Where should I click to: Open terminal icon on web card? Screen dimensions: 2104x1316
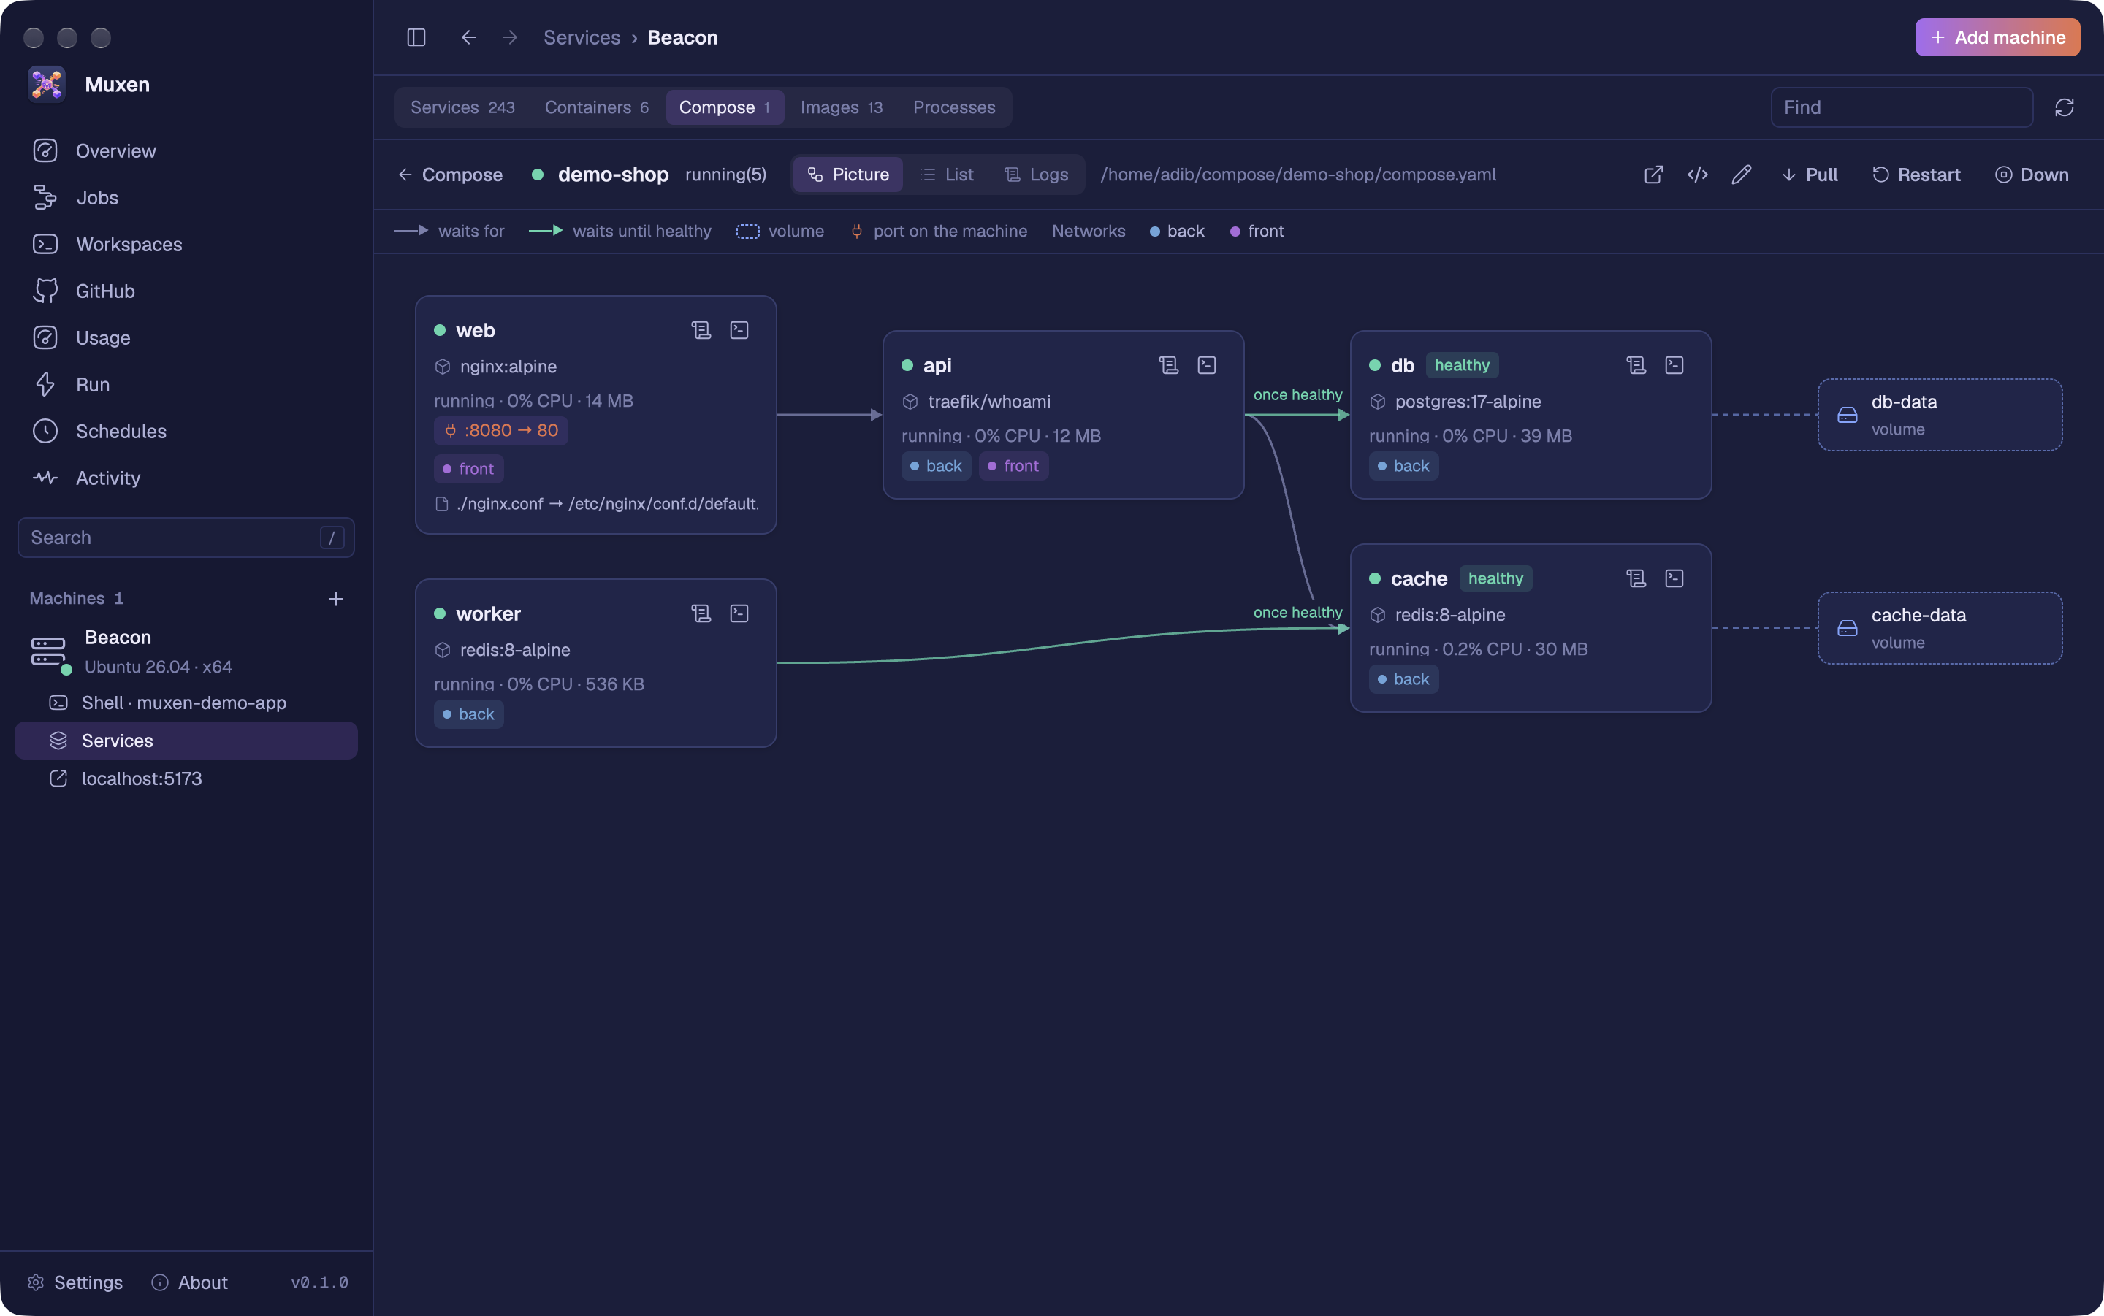click(x=739, y=330)
